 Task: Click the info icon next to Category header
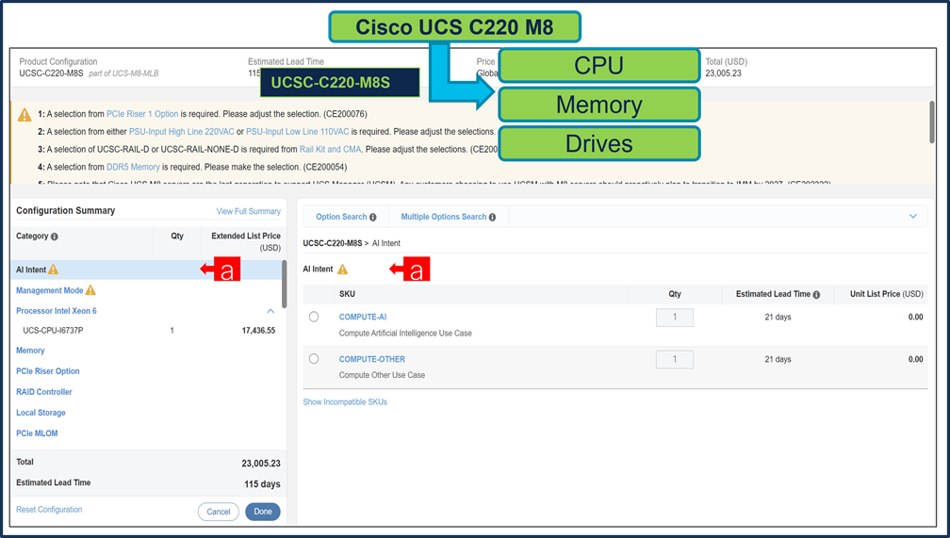click(x=55, y=236)
